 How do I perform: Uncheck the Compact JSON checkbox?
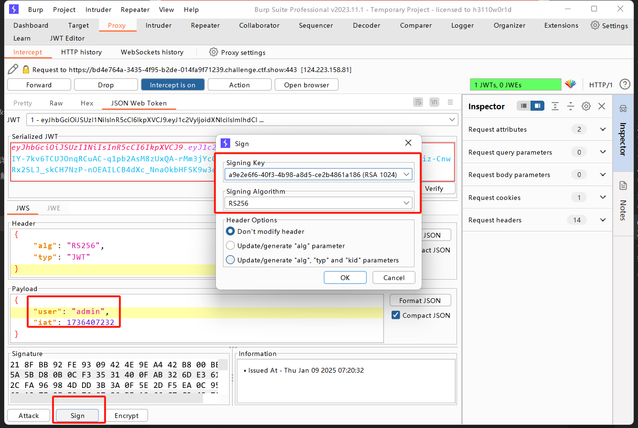[x=395, y=315]
